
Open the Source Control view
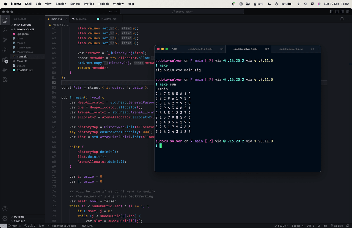click(5, 40)
